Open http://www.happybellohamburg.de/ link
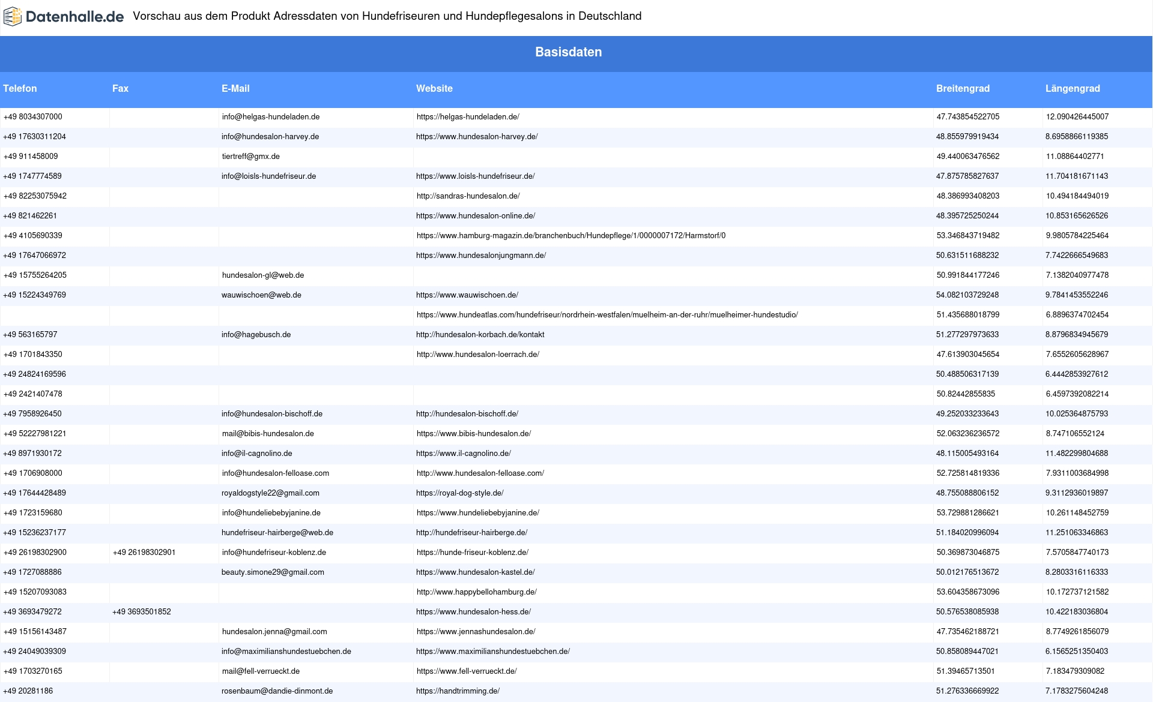 coord(477,592)
